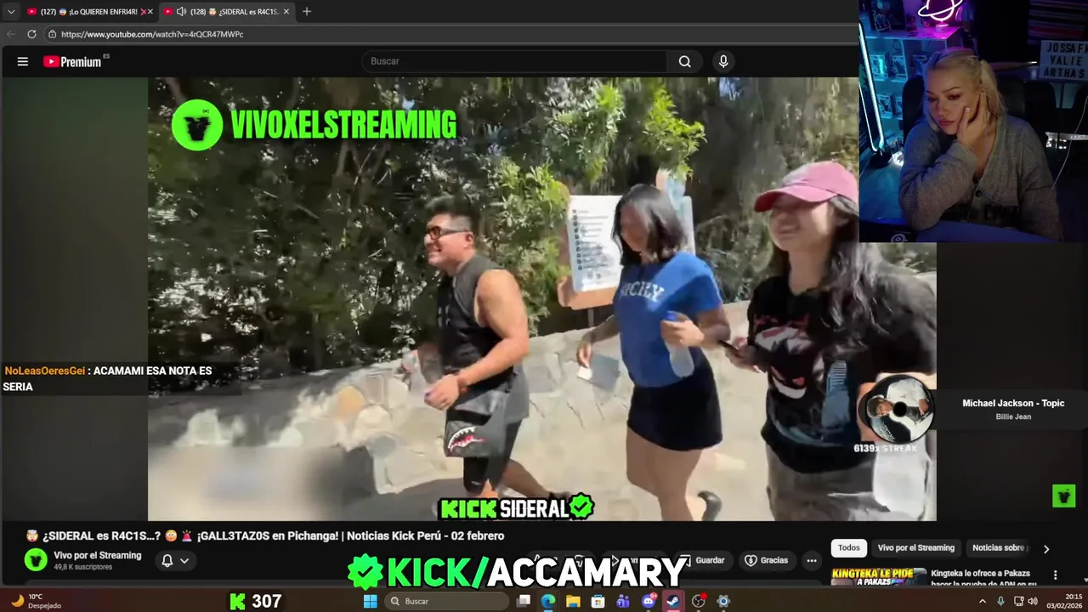This screenshot has width=1088, height=612.
Task: Open the recording app with red dot
Action: [699, 601]
